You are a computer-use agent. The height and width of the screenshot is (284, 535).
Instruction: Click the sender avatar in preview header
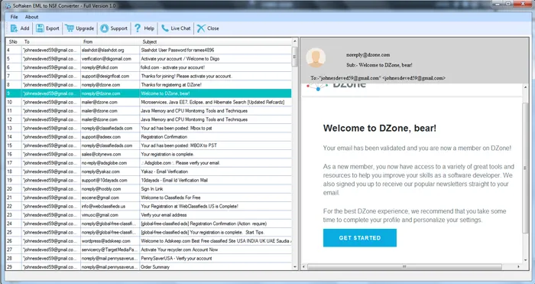(x=315, y=57)
